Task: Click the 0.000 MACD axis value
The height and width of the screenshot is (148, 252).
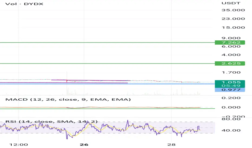Action: point(231,107)
